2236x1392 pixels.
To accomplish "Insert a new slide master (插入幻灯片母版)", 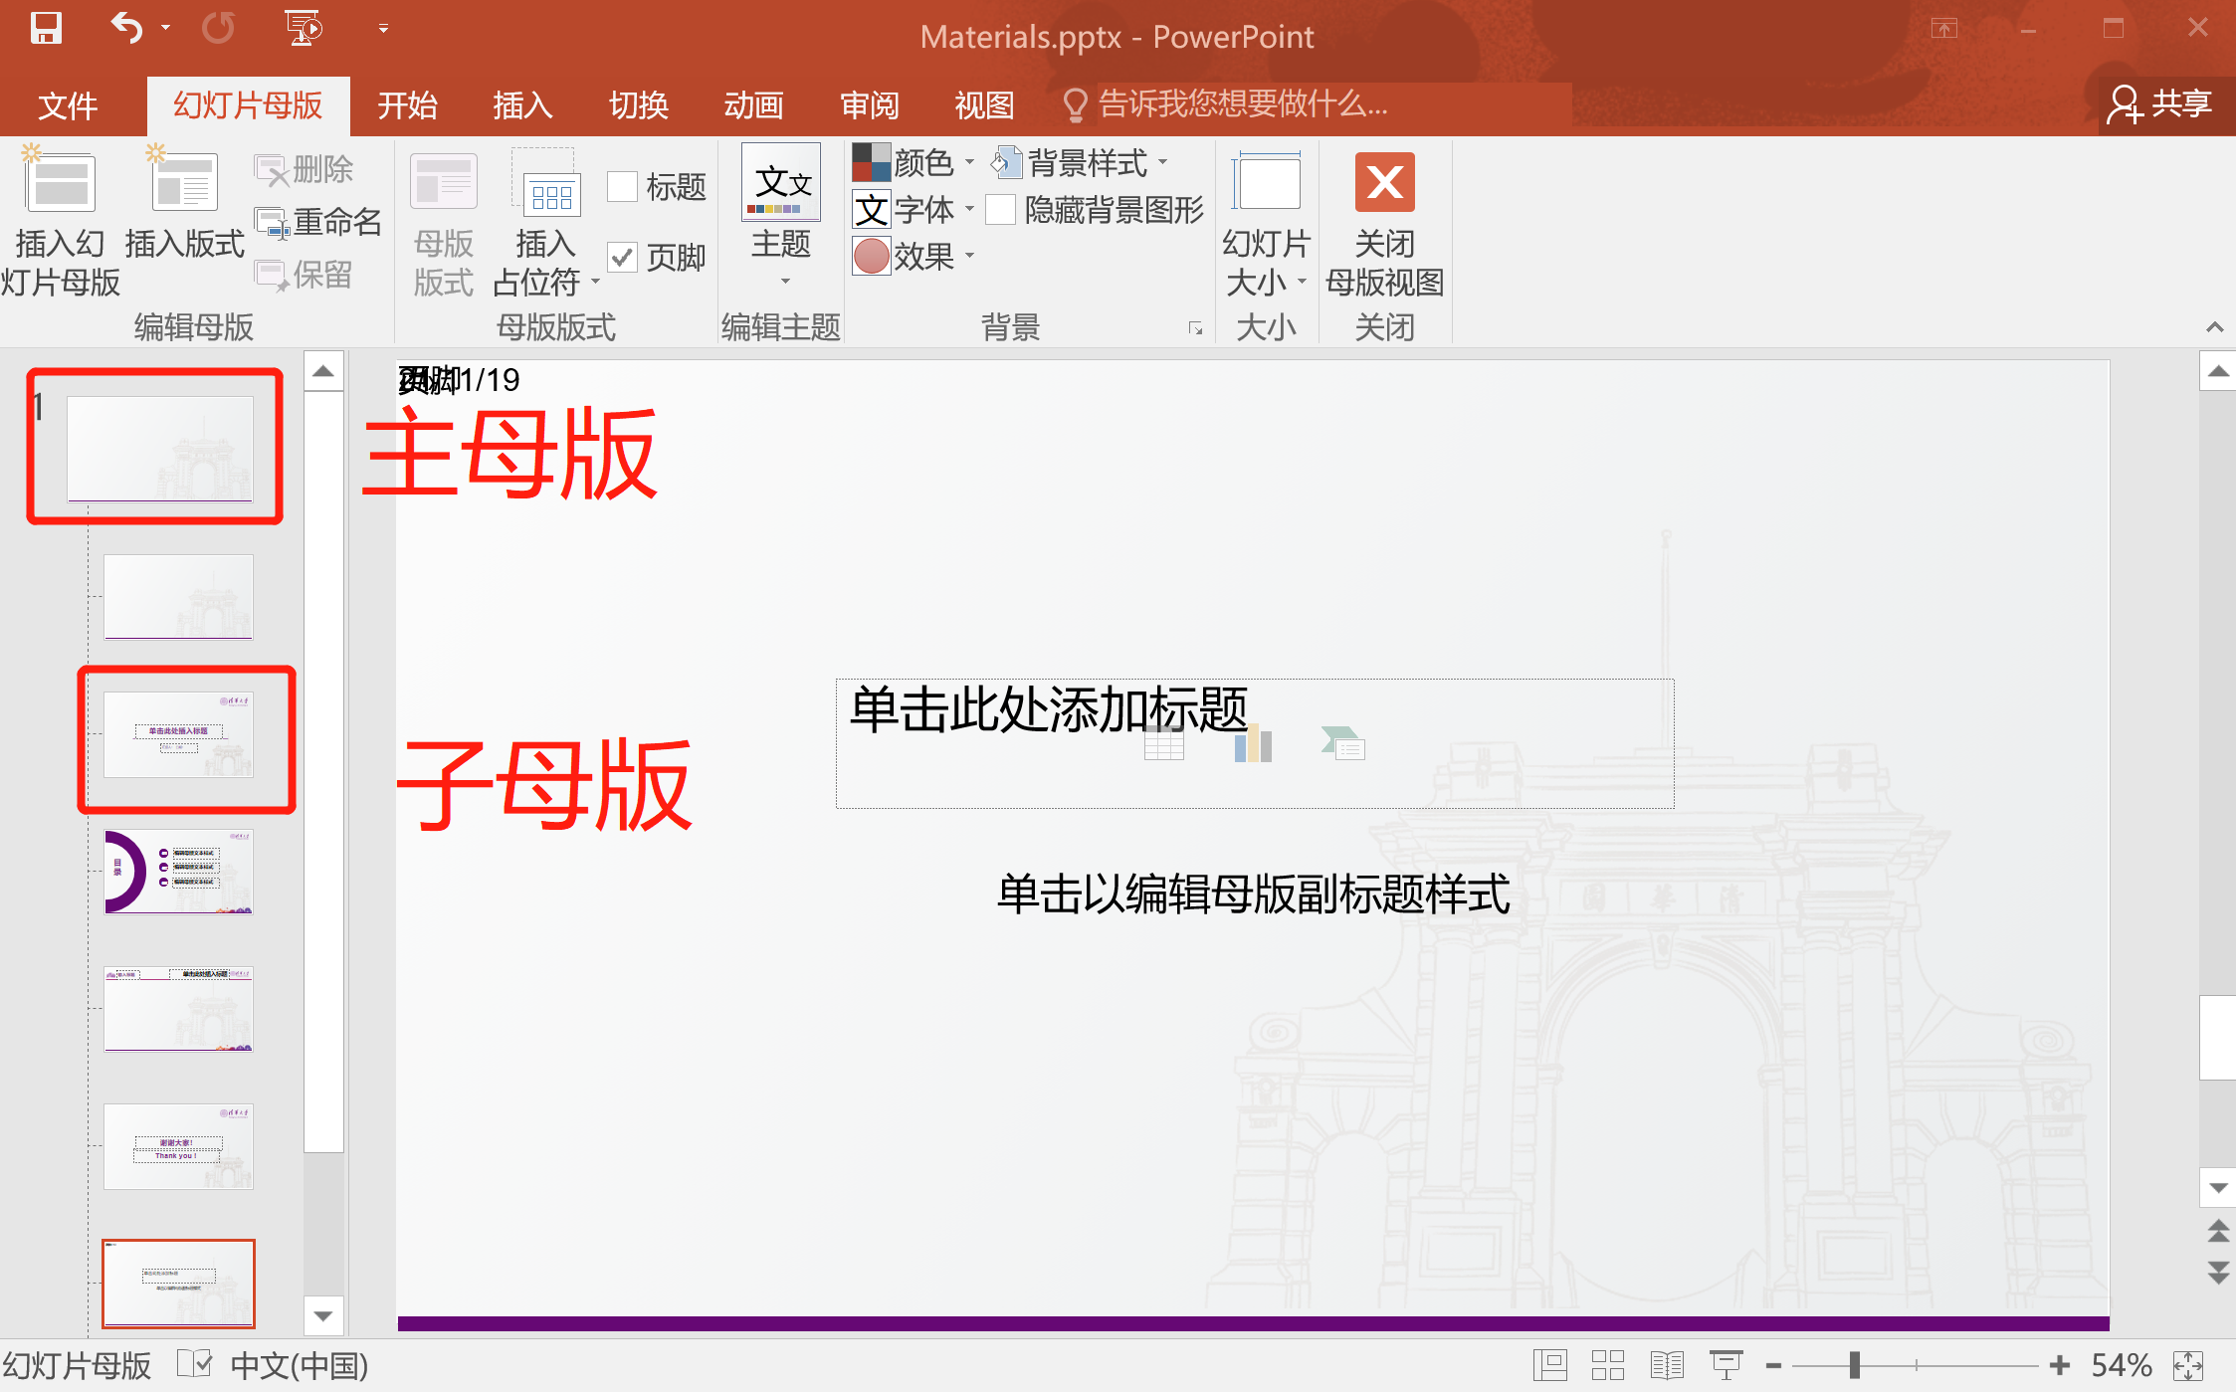I will click(x=61, y=223).
